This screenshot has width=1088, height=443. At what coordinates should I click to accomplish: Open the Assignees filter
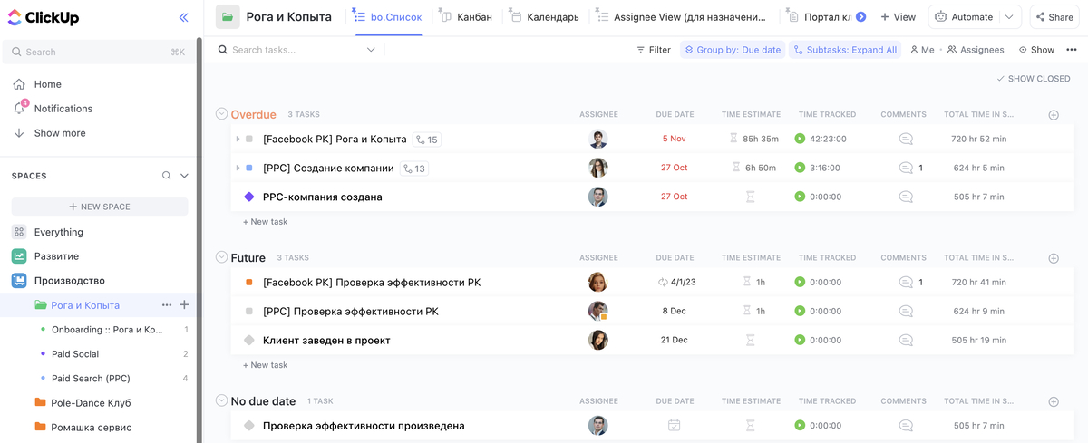pyautogui.click(x=976, y=50)
